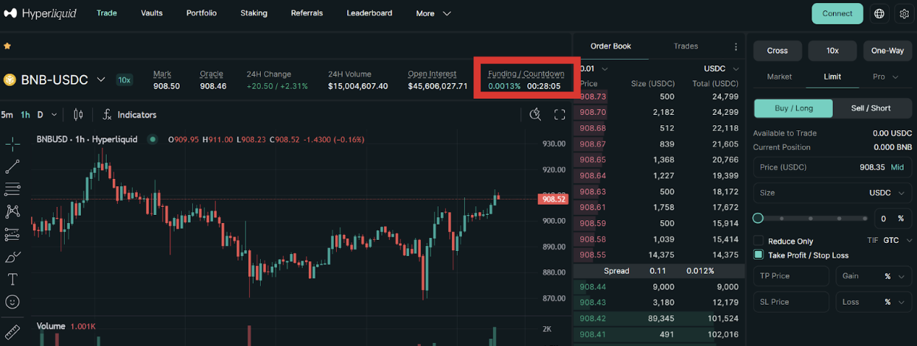Switch to Sell / Short side
Viewport: 917px width, 346px height.
click(x=871, y=108)
